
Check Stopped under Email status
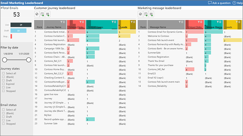click(3, 124)
